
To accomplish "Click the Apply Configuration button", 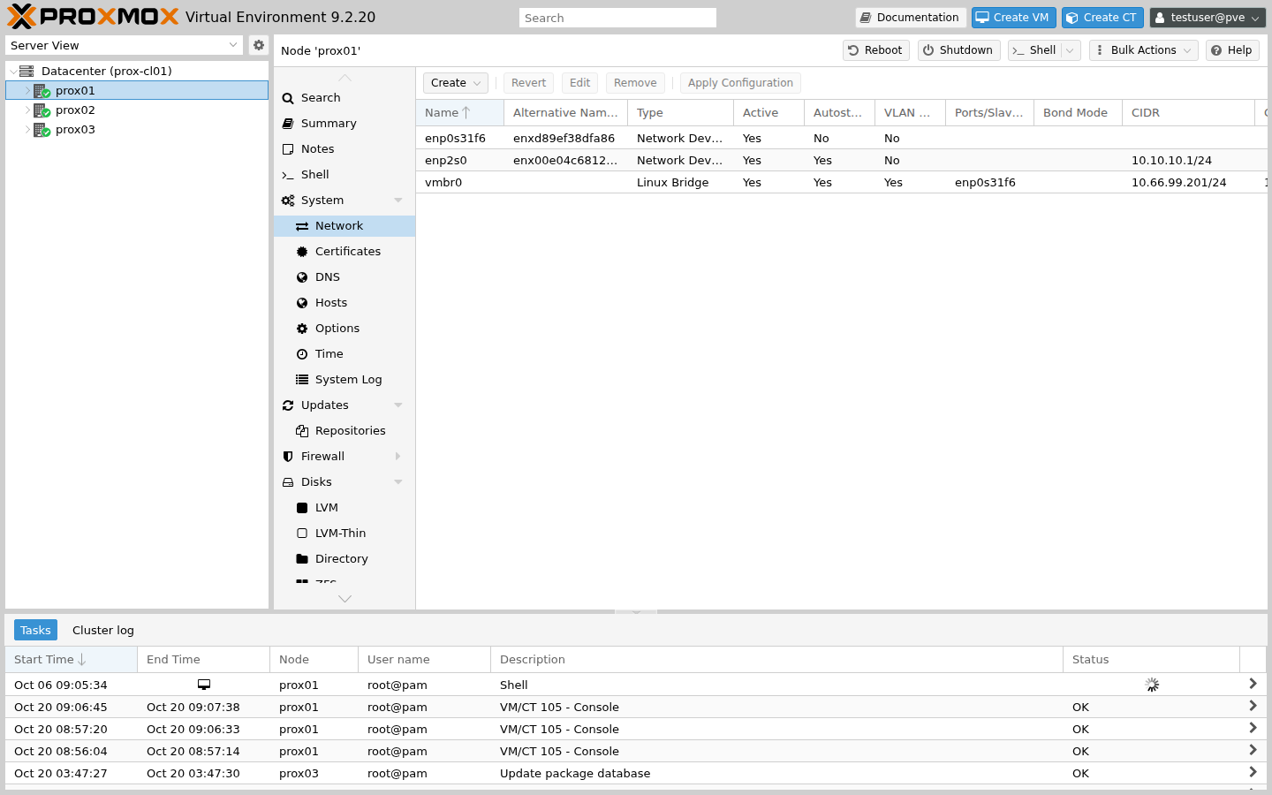I will pyautogui.click(x=740, y=83).
